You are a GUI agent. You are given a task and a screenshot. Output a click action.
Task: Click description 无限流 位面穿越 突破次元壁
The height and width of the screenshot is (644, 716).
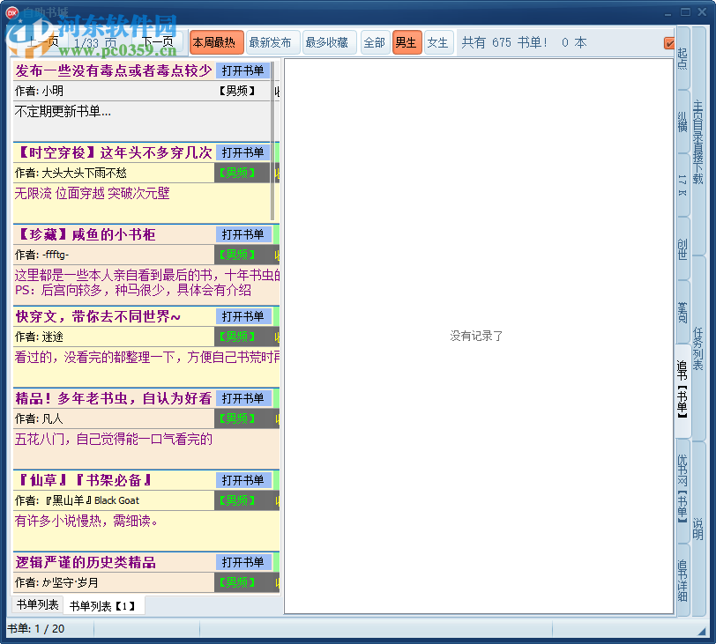[93, 193]
